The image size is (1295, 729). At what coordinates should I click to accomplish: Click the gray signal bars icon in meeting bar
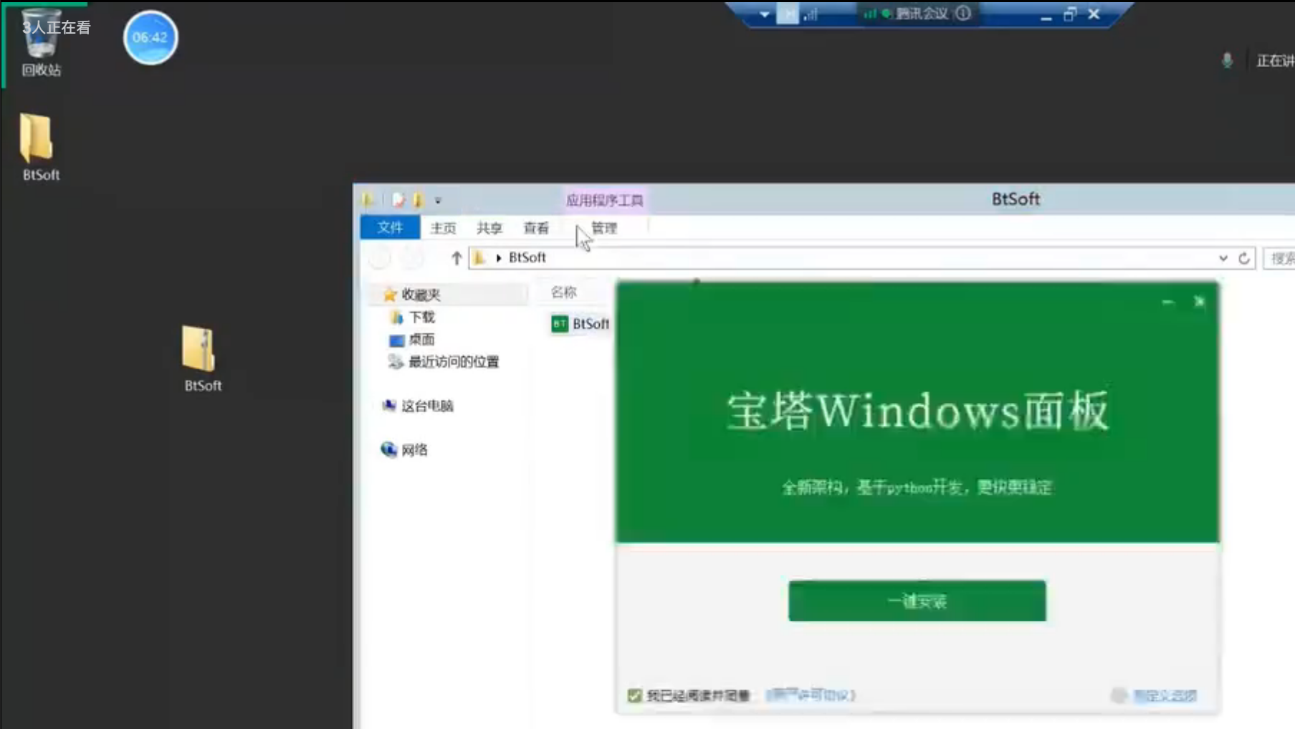[811, 14]
